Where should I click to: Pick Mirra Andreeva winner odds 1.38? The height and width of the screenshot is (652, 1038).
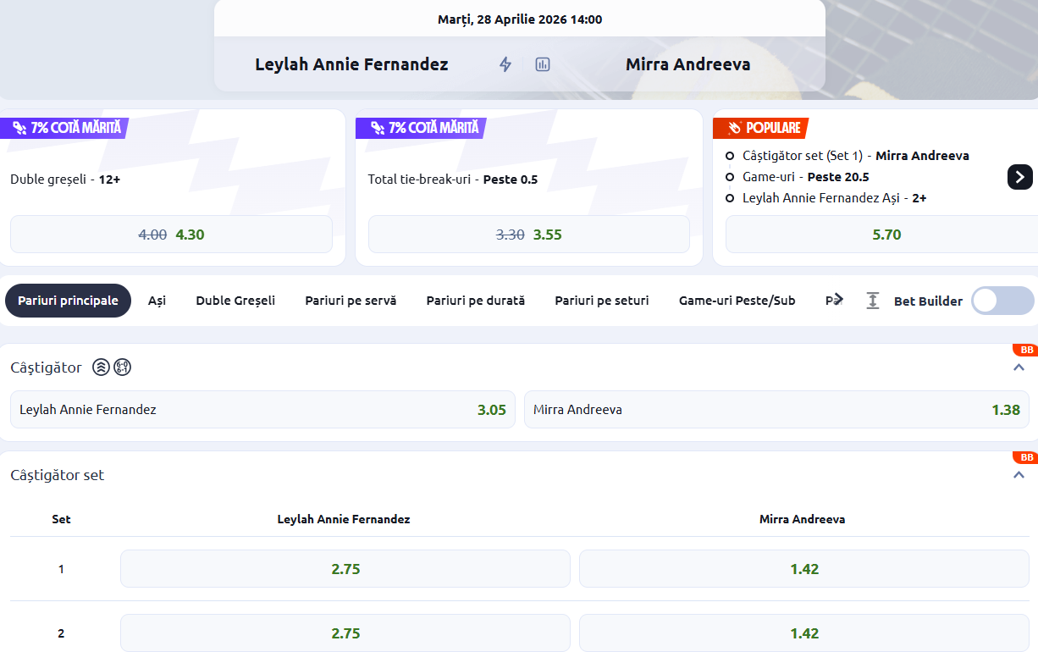point(776,410)
